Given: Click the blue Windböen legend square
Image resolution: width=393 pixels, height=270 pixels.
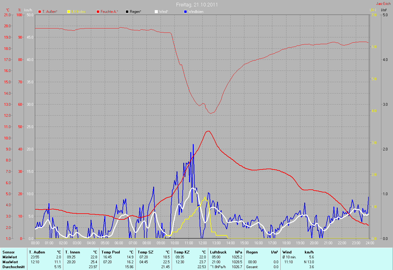Looking at the screenshot, I should tap(185, 12).
